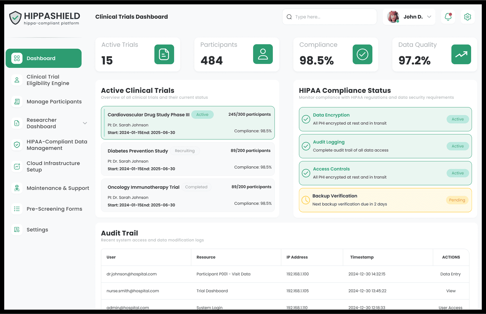The image size is (486, 314).
Task: Click the Participants person icon
Action: pos(263,54)
